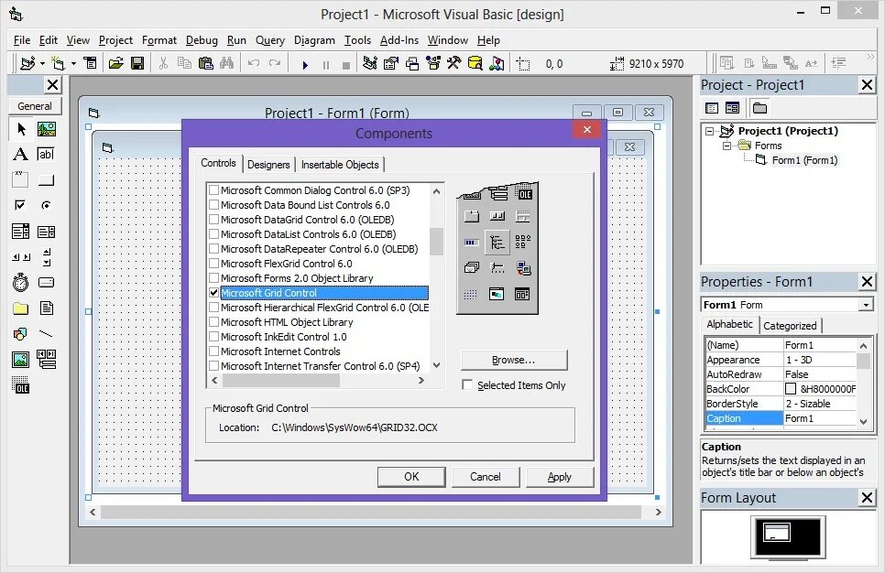The height and width of the screenshot is (573, 885).
Task: Click Apply in Components dialog
Action: pos(560,477)
